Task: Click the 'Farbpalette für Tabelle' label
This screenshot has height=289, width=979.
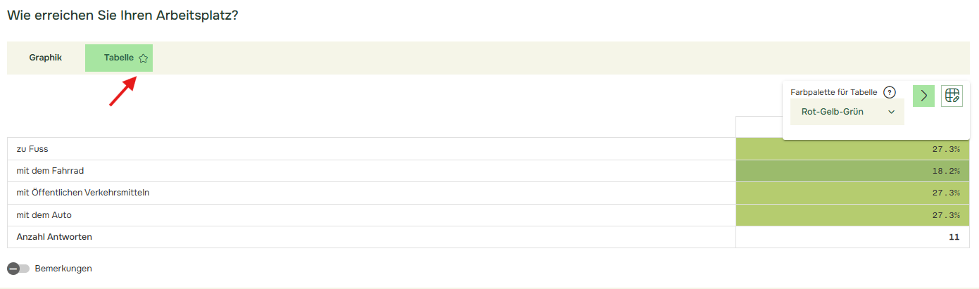Action: pos(834,92)
